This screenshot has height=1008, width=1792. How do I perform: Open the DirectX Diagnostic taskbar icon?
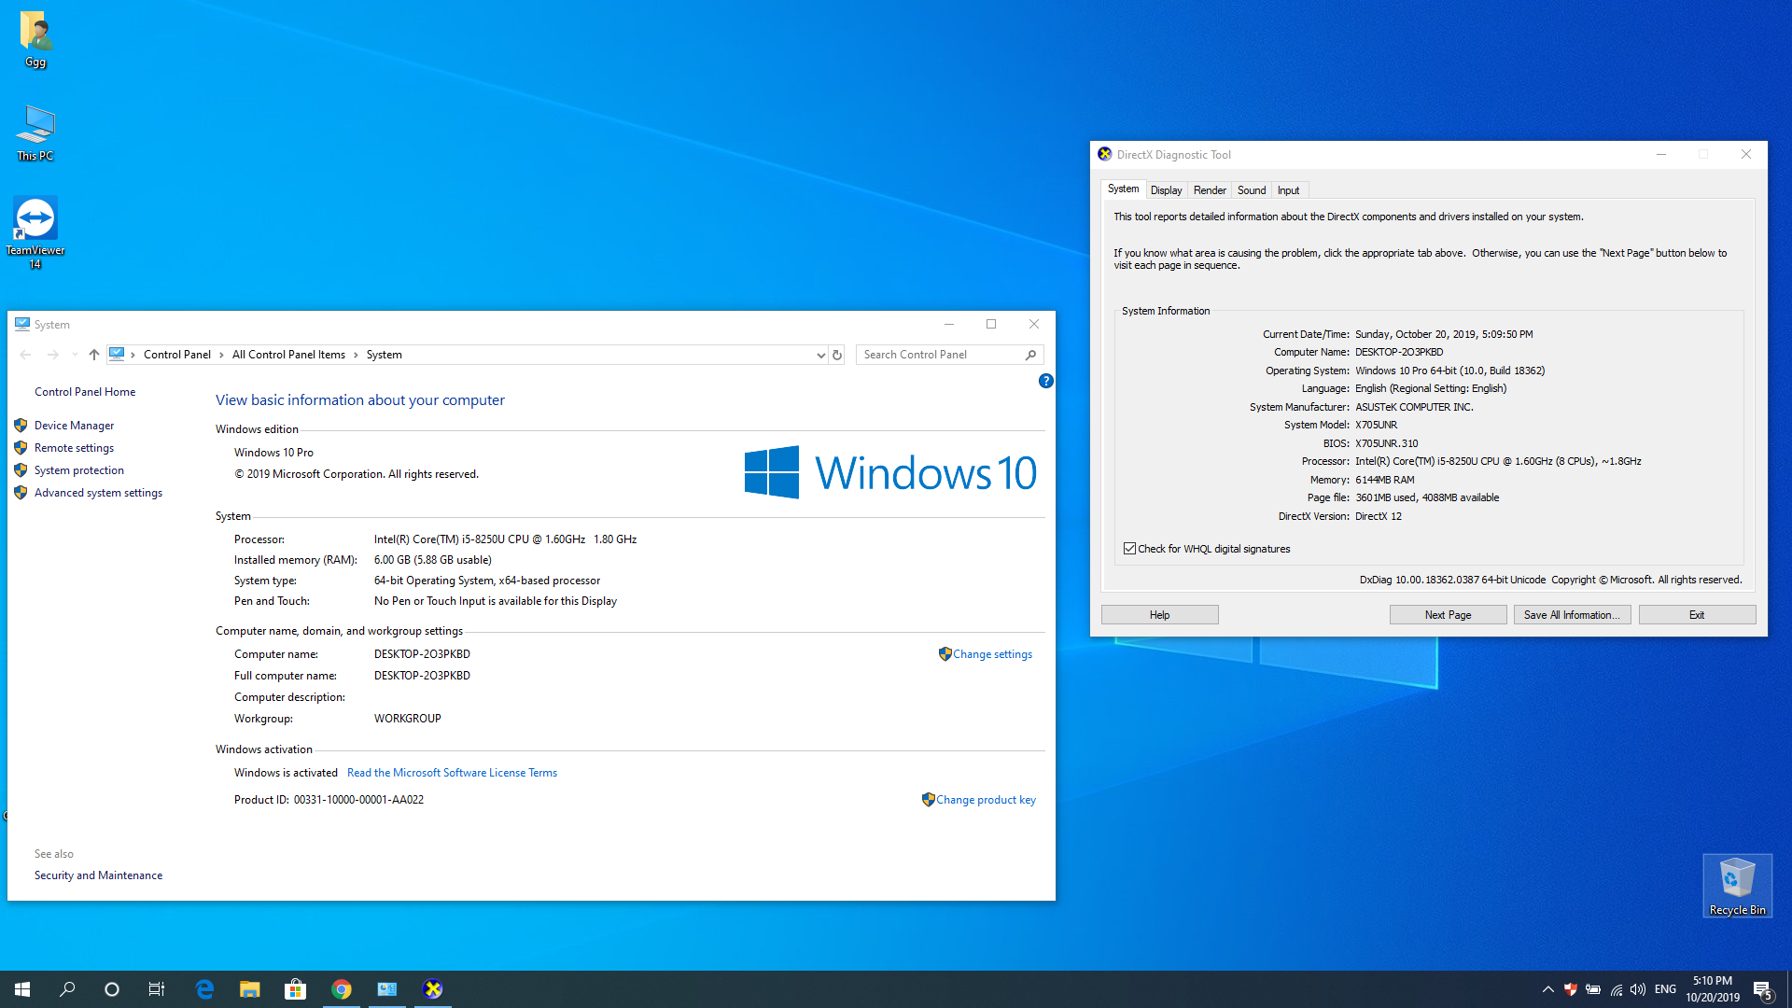coord(432,989)
